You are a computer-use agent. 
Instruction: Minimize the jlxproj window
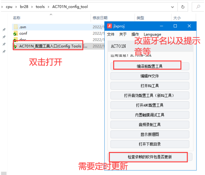[161, 26]
